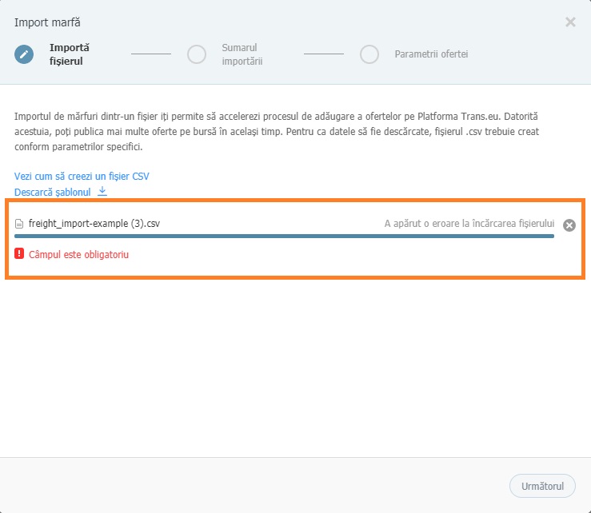This screenshot has width=591, height=513.
Task: Click the Câmpul este obligatoriu error message
Action: click(x=78, y=254)
